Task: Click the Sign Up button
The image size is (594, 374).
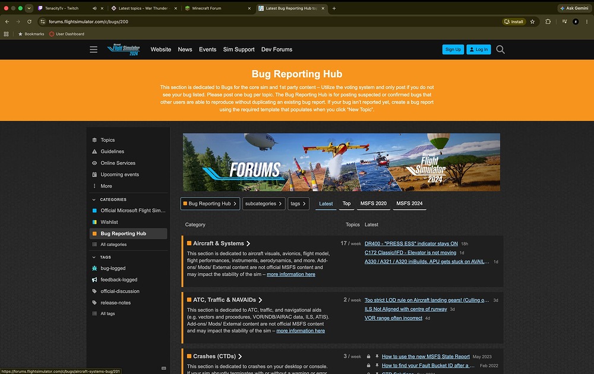Action: (x=453, y=50)
